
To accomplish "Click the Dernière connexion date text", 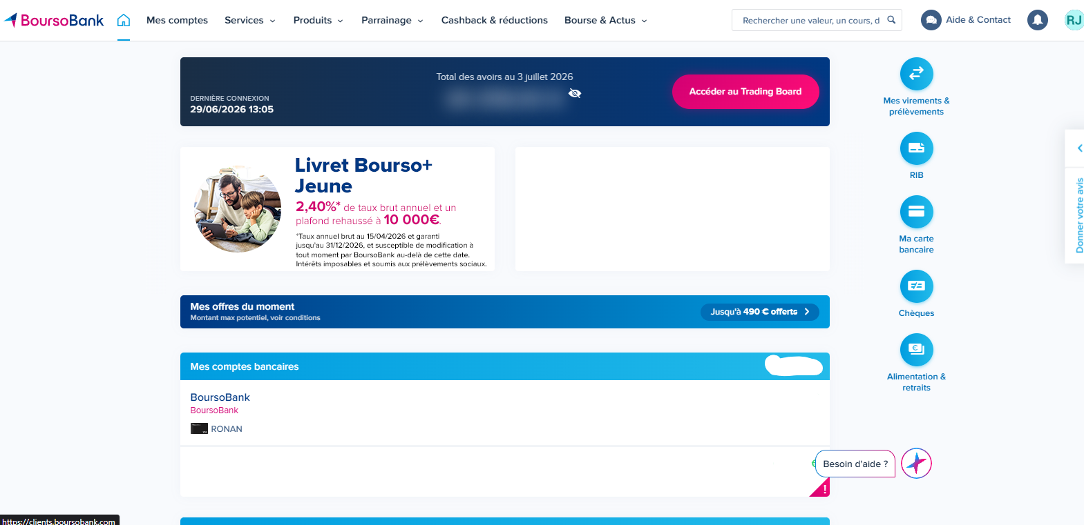I will pos(232,109).
